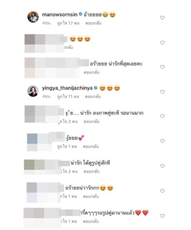Reply to yingya_thanijachinya's comment via ตอบกลับ

[93, 96]
